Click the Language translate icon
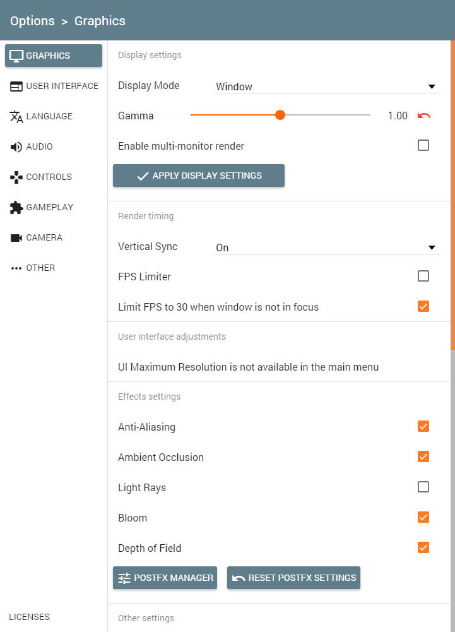The width and height of the screenshot is (455, 632). [16, 116]
